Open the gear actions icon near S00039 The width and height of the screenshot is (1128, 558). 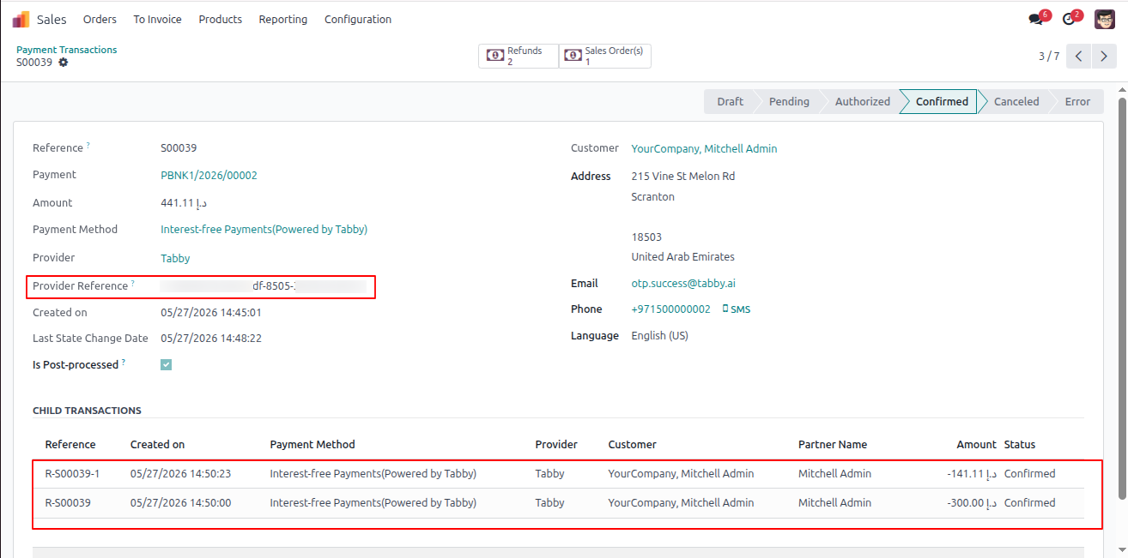click(63, 63)
